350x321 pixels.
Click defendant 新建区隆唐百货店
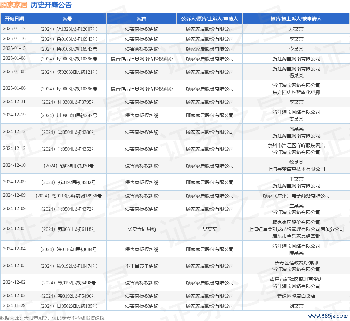(296, 296)
